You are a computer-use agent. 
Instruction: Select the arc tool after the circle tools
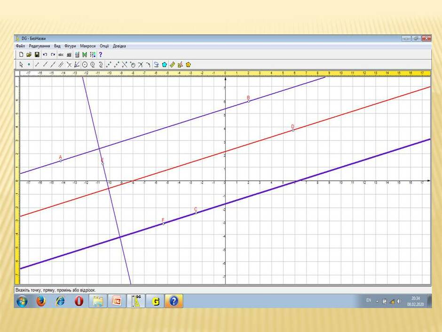click(x=101, y=65)
